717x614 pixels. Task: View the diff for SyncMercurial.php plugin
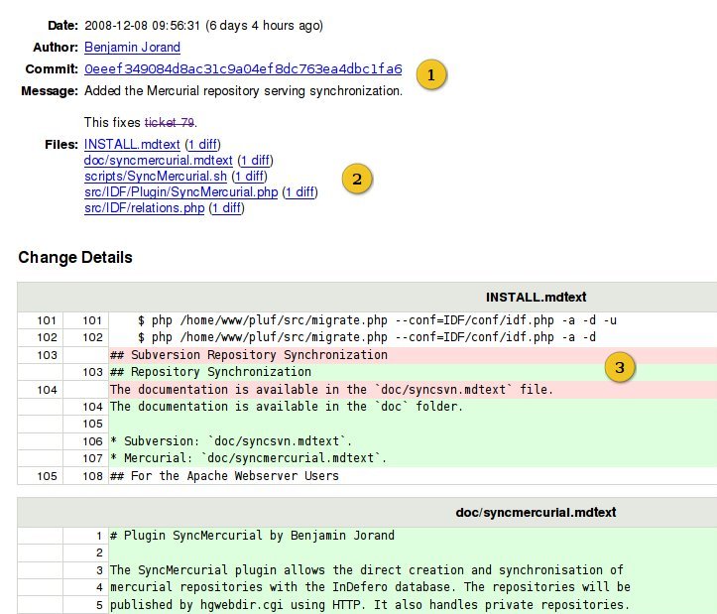pyautogui.click(x=299, y=192)
